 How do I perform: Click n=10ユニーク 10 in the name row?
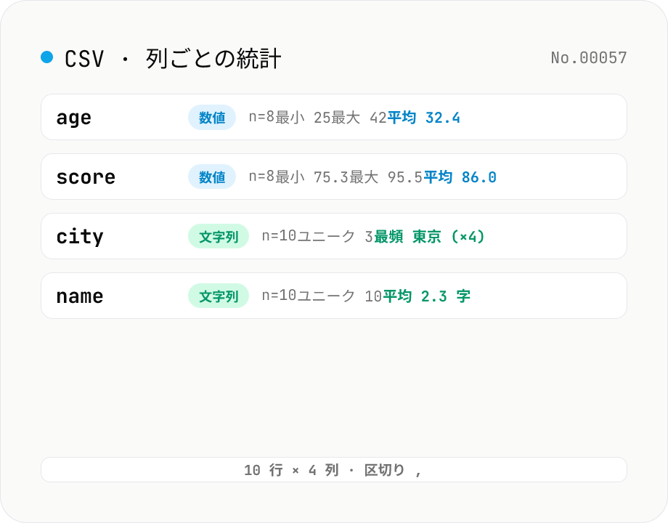(322, 296)
